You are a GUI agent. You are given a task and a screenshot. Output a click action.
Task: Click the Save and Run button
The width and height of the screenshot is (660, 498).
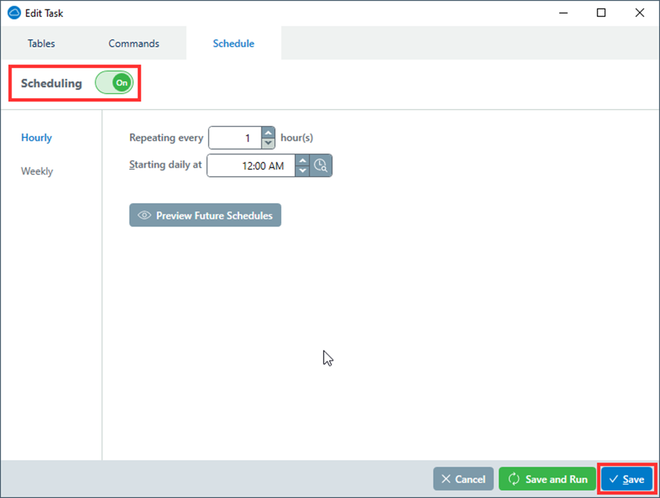tap(547, 478)
